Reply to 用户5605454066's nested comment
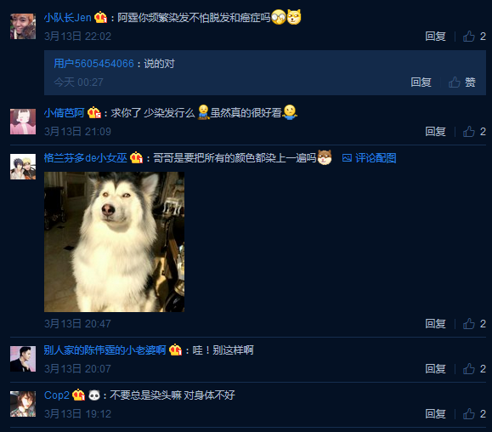 pyautogui.click(x=421, y=82)
